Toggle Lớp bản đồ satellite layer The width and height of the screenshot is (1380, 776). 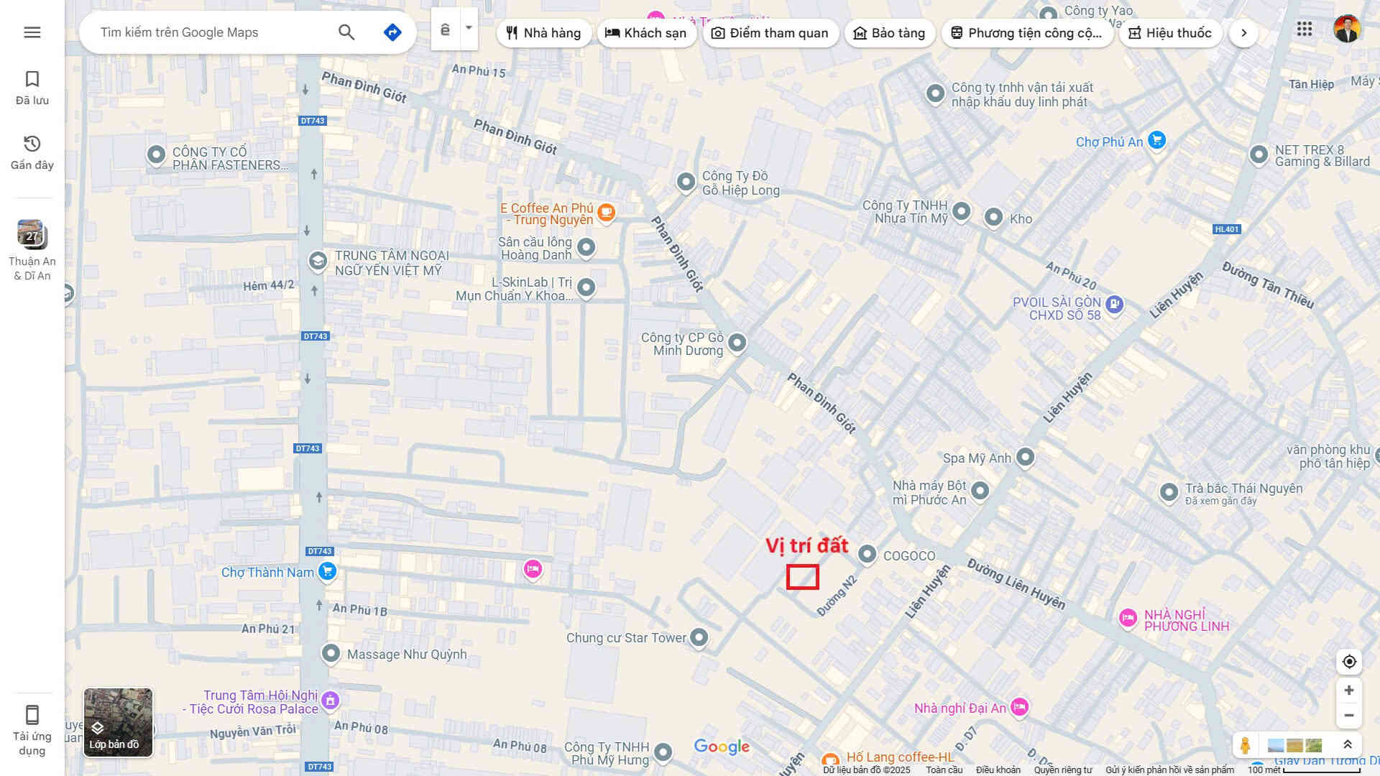[x=118, y=722]
